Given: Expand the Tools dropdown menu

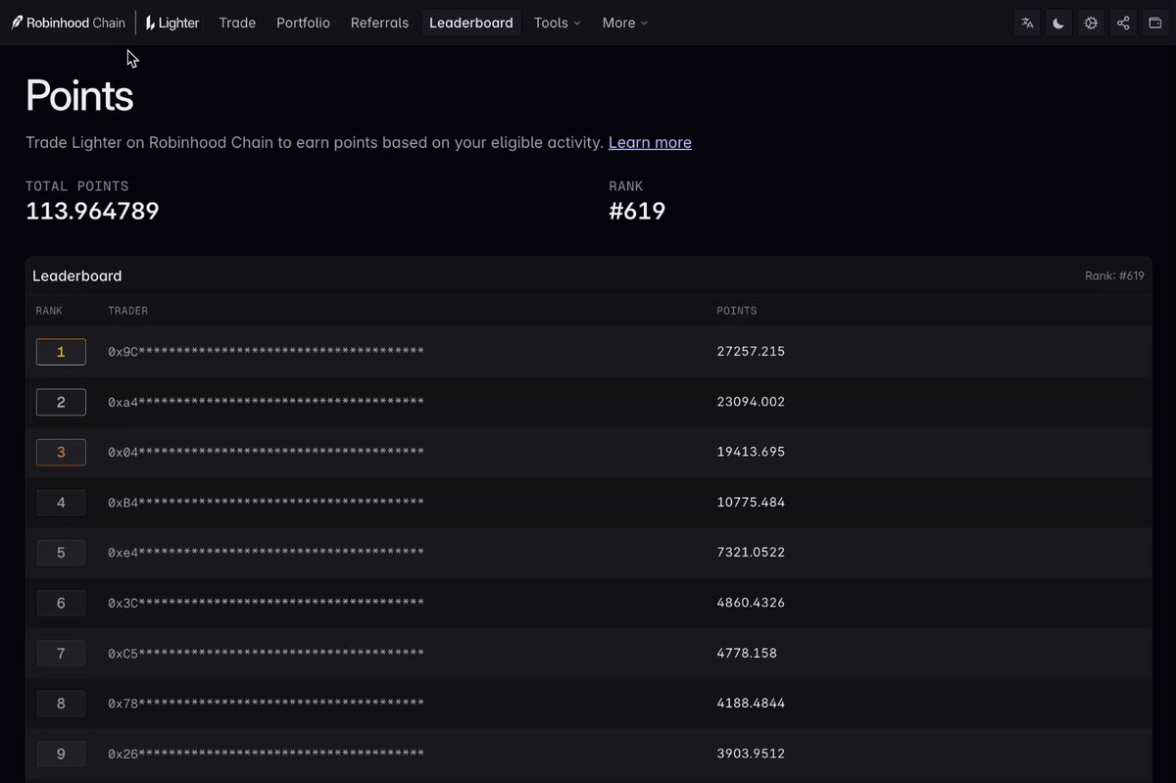Looking at the screenshot, I should (x=557, y=23).
